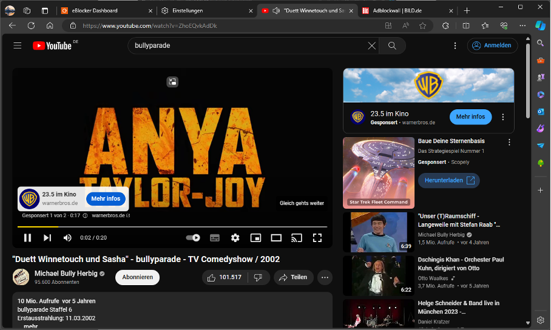Open split screen view
This screenshot has width=551, height=330.
pyautogui.click(x=466, y=25)
